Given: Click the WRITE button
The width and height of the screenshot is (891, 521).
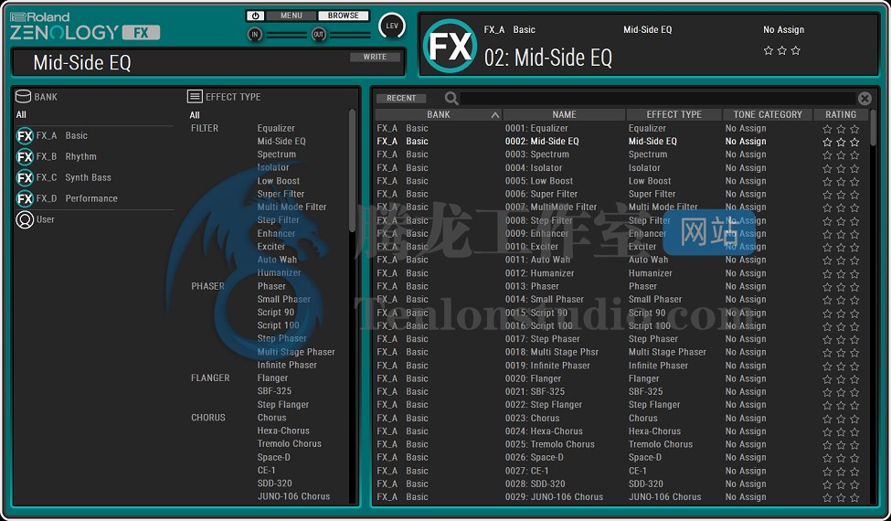Looking at the screenshot, I should pos(375,57).
